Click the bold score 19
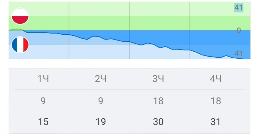The image size is (259, 139). tap(101, 121)
